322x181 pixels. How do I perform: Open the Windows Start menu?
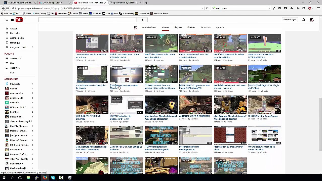point(4,178)
